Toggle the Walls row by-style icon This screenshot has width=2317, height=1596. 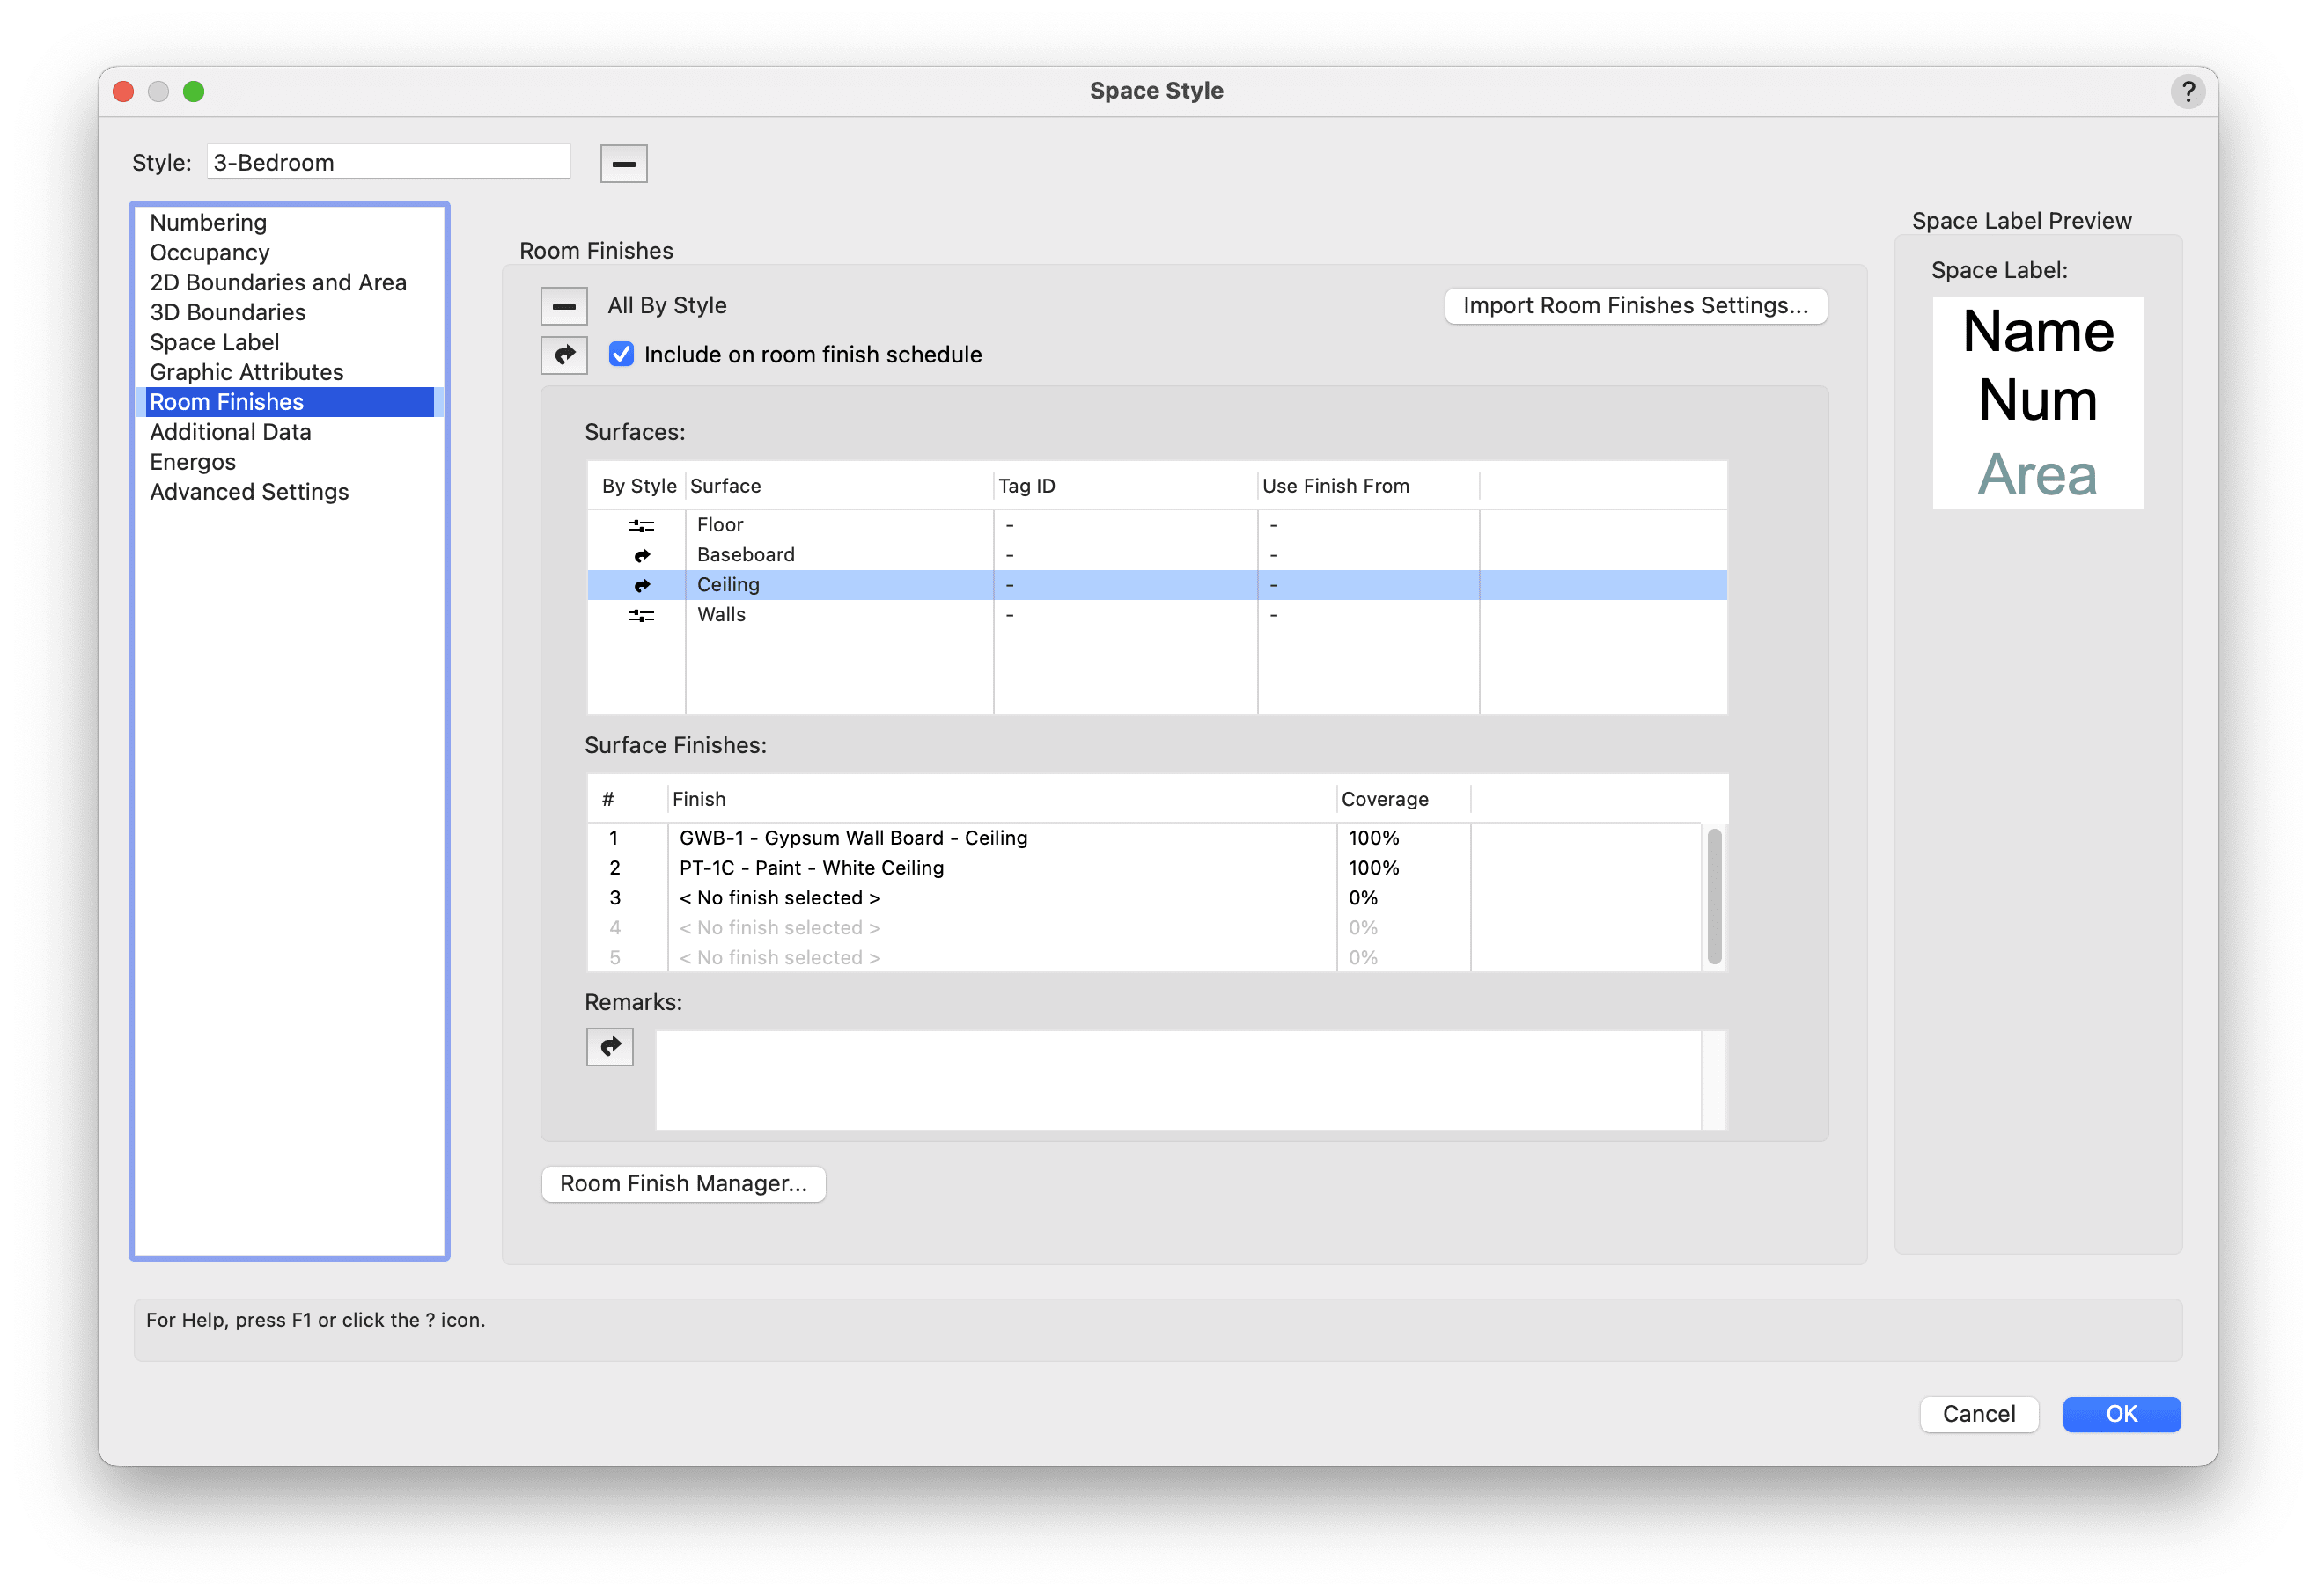pyautogui.click(x=641, y=615)
